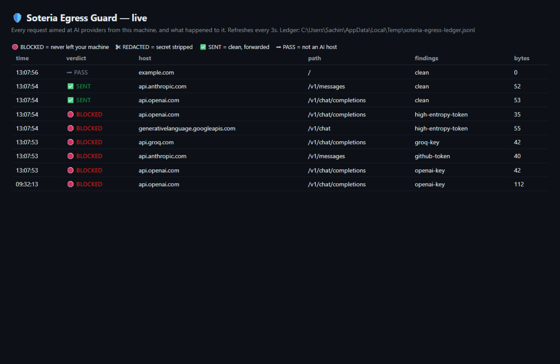Click the BLOCKED red icon in the github-token row
Screen dimensions: 560x364
pos(70,156)
